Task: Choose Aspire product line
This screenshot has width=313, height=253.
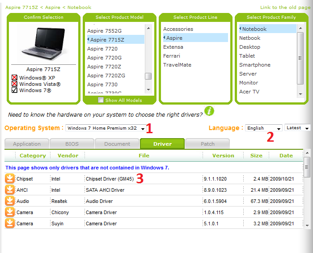Action: pyautogui.click(x=195, y=38)
